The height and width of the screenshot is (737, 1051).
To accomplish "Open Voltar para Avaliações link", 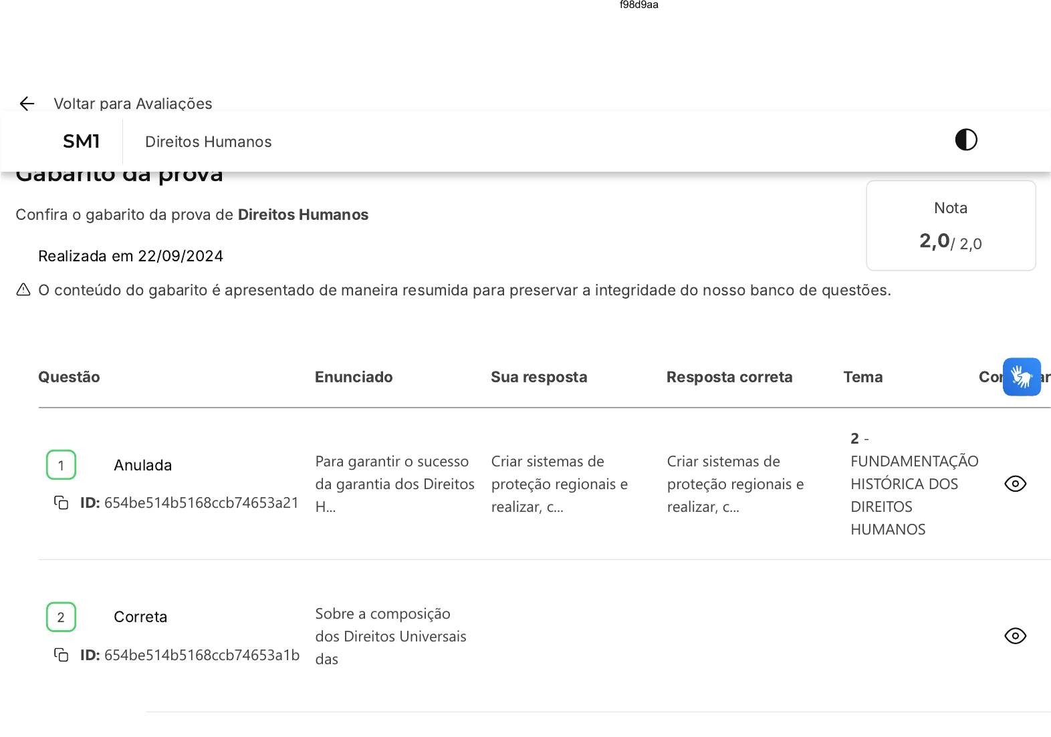I will point(133,104).
